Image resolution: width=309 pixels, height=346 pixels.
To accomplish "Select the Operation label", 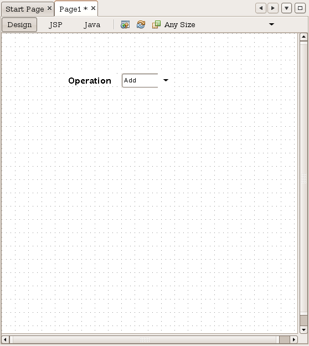I will point(90,81).
